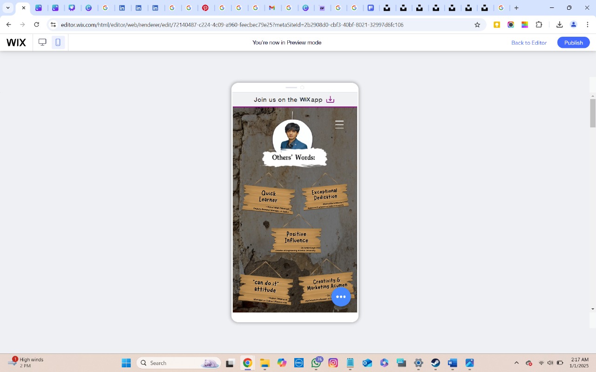Show hidden system tray icons
The width and height of the screenshot is (596, 372).
pyautogui.click(x=516, y=363)
